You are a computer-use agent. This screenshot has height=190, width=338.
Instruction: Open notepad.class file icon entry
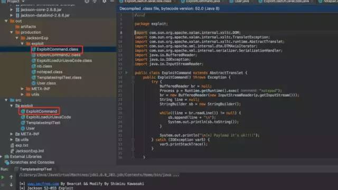point(49,72)
